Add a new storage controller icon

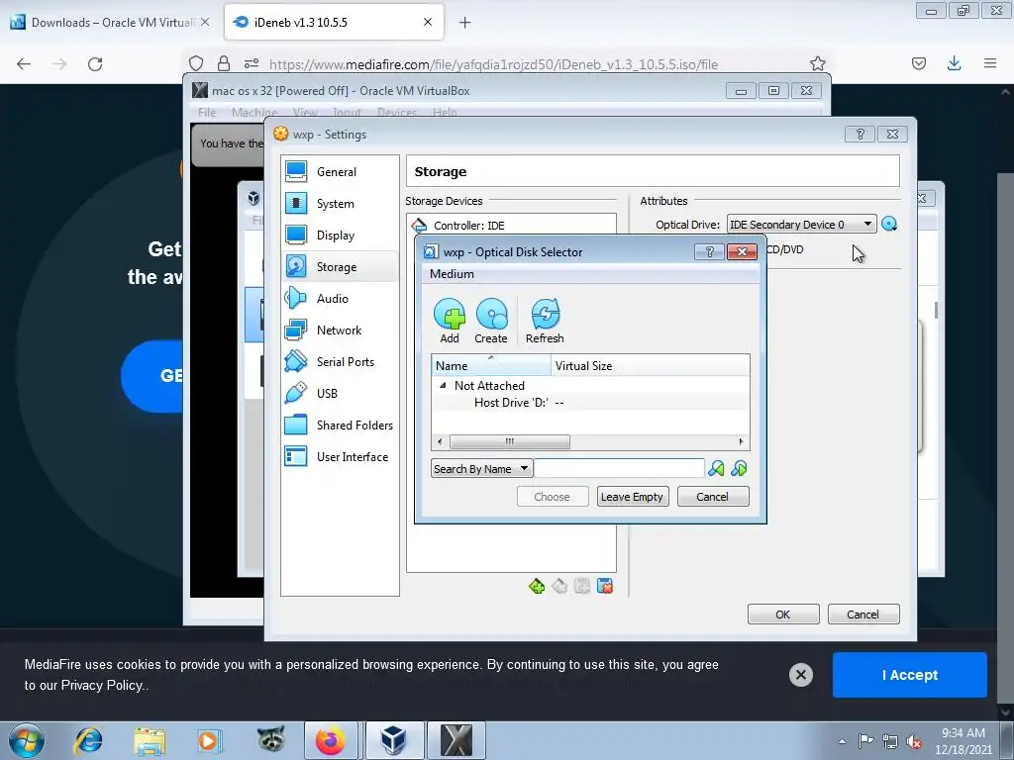click(537, 586)
